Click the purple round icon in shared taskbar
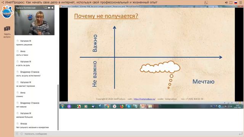Viewport: 244px width, 137px height. pos(69,106)
